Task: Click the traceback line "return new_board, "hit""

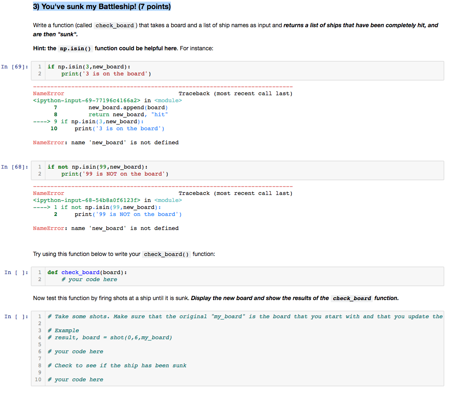Action: coord(128,115)
